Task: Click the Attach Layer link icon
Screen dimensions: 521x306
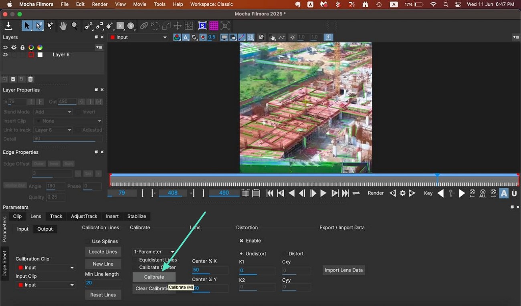Action: (x=144, y=26)
